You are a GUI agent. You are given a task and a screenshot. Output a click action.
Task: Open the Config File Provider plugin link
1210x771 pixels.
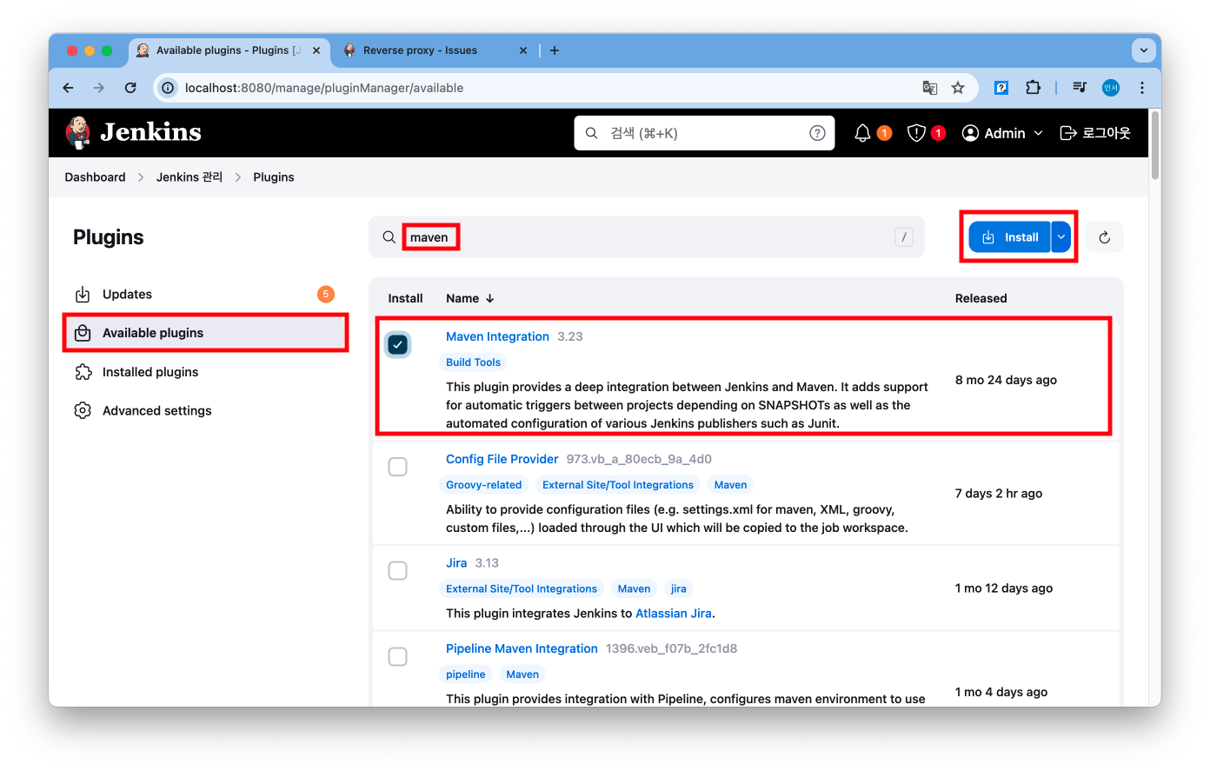[x=502, y=459]
